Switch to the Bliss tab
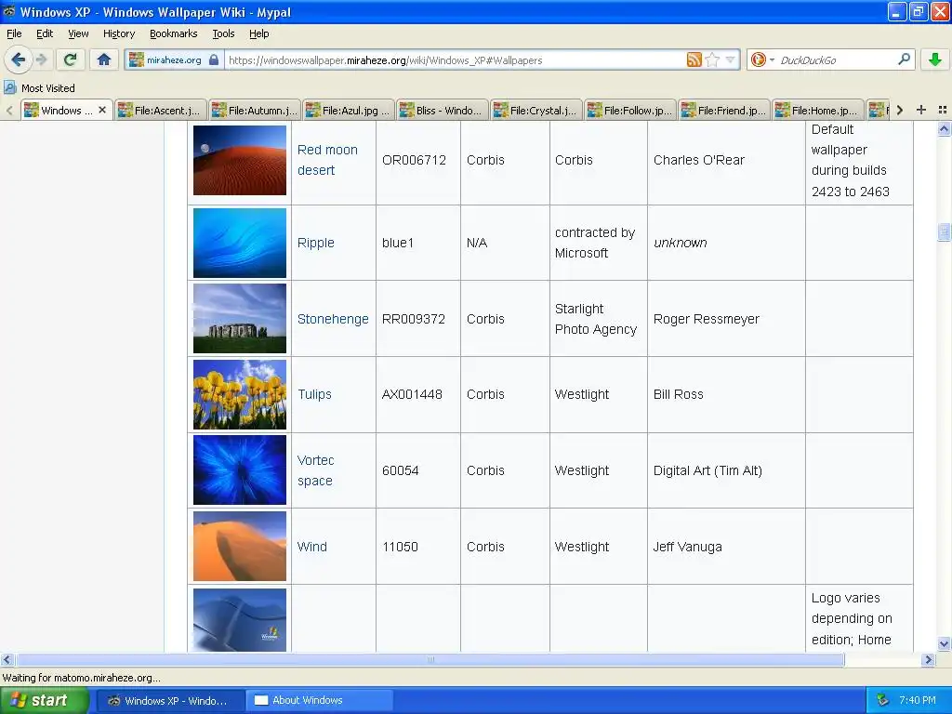Image resolution: width=952 pixels, height=714 pixels. (x=443, y=111)
